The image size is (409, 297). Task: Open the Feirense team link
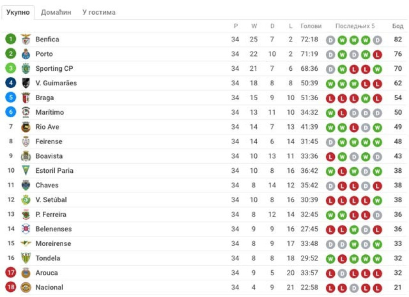tap(49, 141)
